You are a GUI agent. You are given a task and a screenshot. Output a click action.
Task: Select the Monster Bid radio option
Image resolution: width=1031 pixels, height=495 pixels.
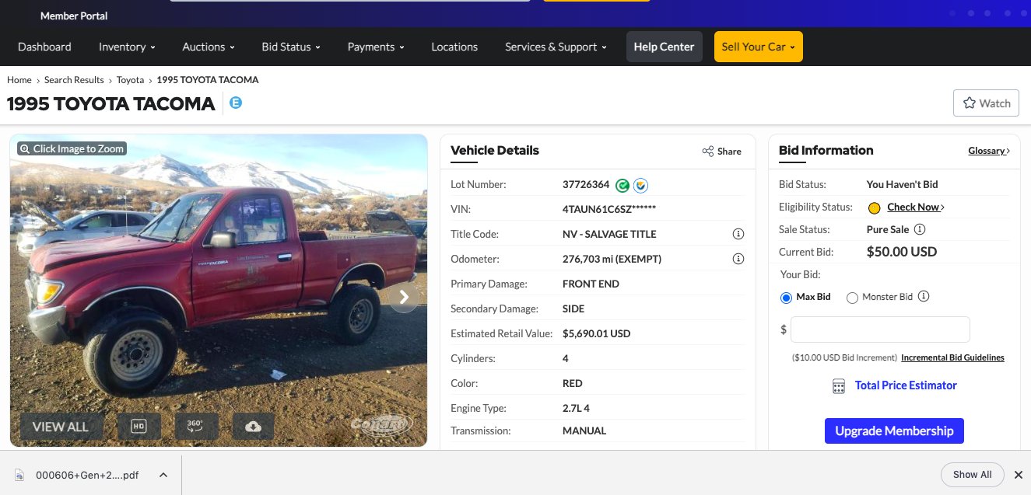tap(852, 297)
